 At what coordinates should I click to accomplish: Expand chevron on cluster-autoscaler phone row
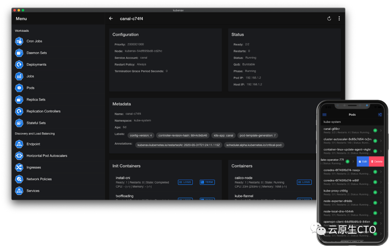[381, 141]
